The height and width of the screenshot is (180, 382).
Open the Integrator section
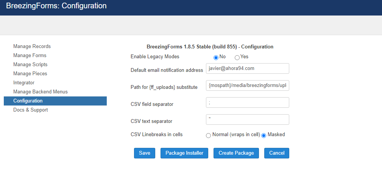click(x=24, y=83)
